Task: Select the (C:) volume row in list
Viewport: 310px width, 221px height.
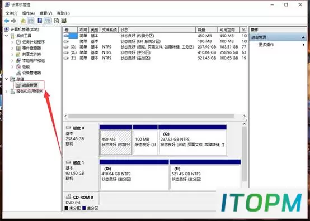Action: (155, 47)
